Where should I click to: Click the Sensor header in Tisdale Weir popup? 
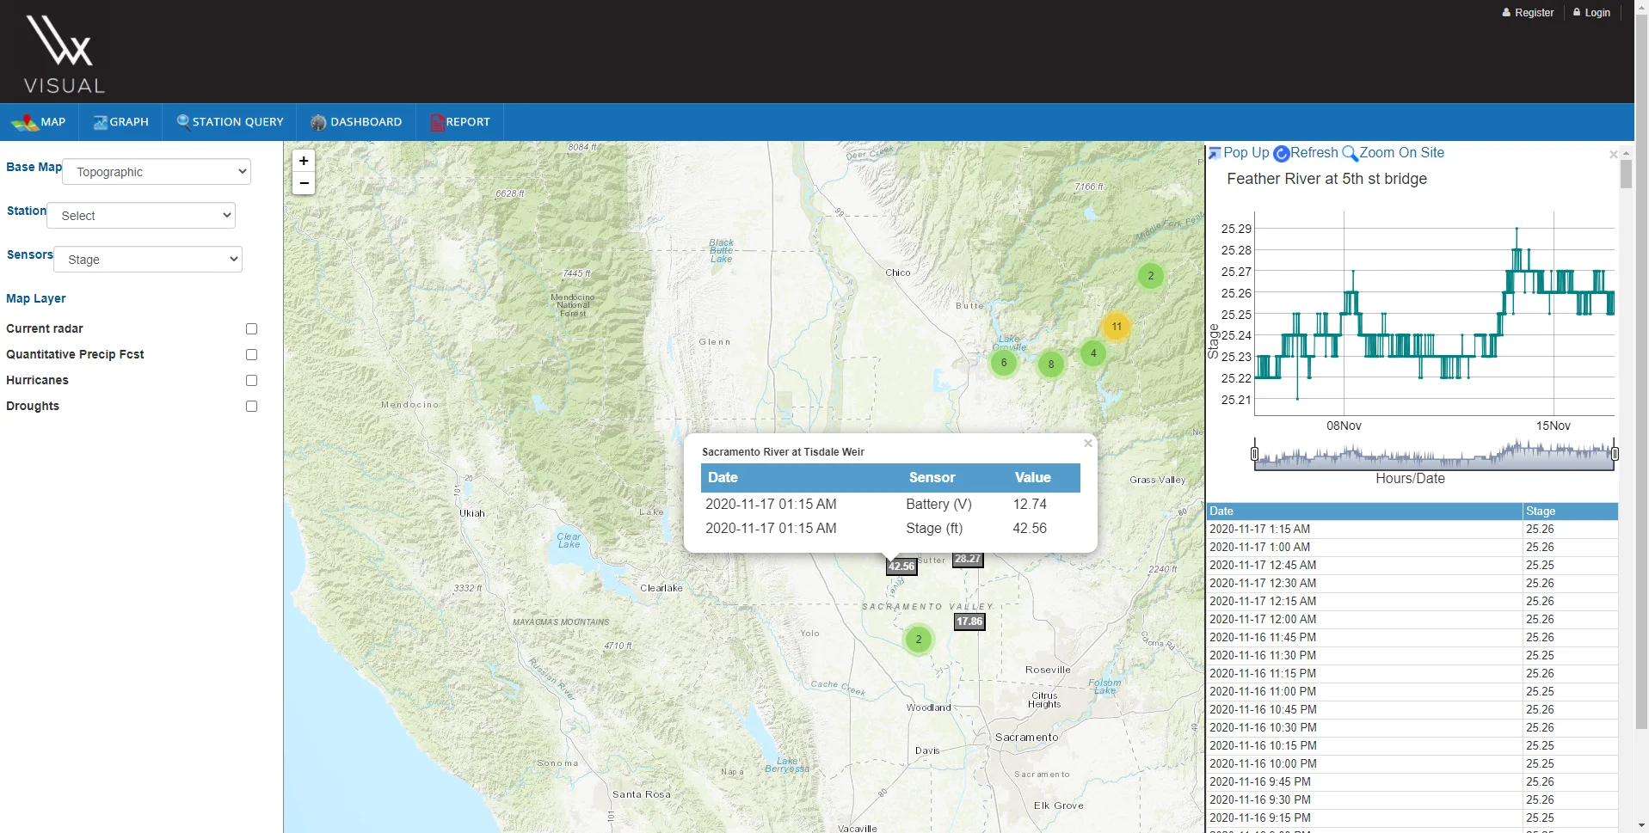point(932,478)
